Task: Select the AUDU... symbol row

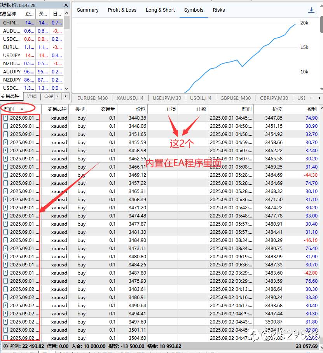Action: tap(31, 31)
